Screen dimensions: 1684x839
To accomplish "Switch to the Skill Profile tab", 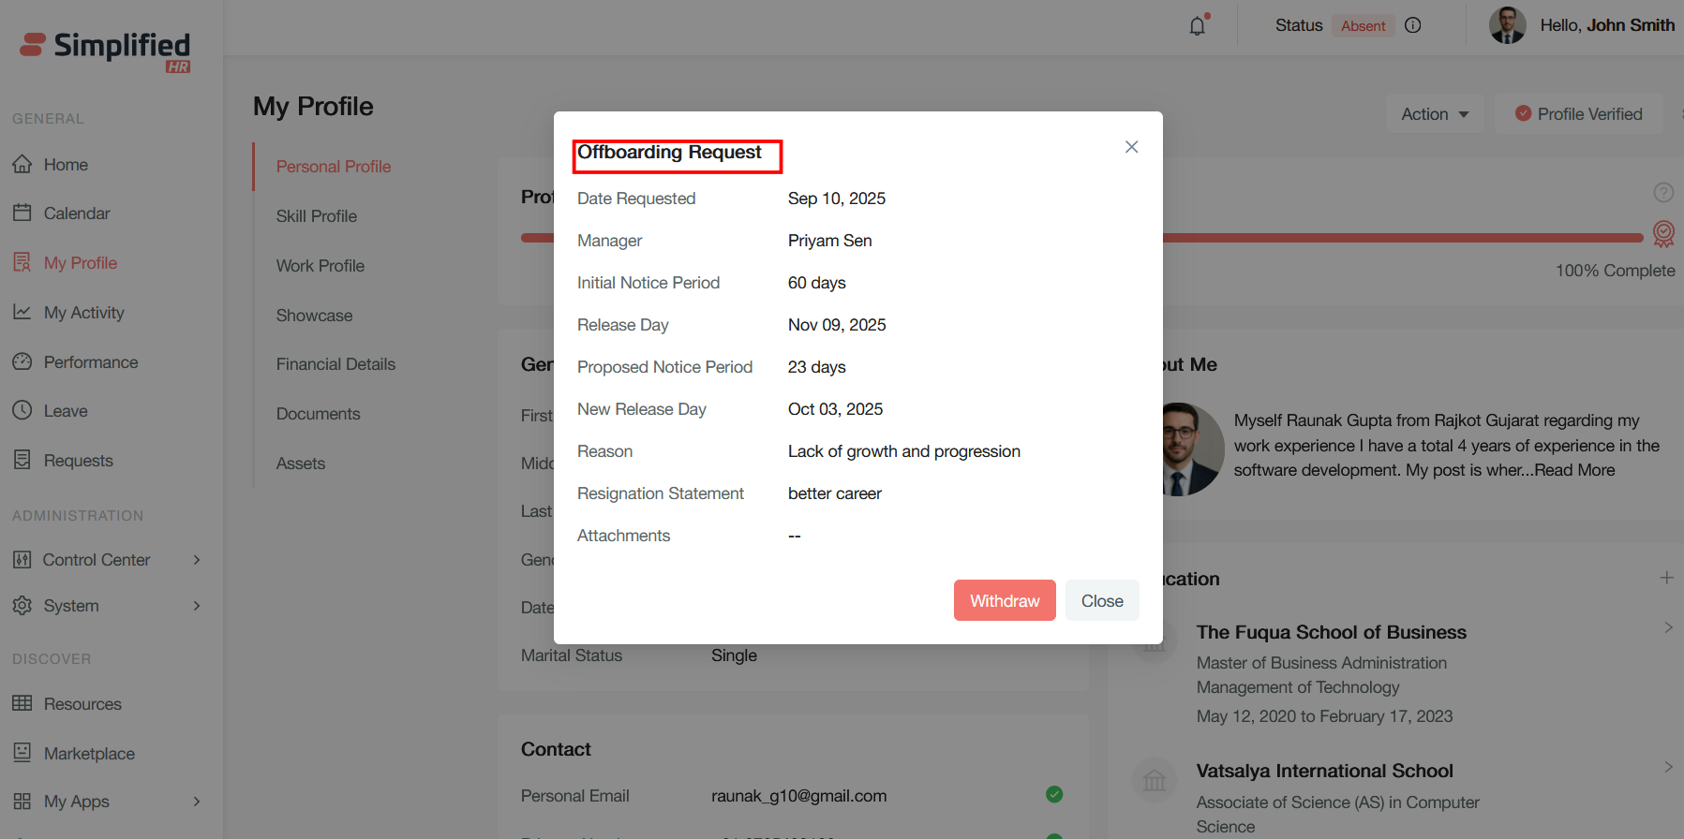I will (317, 216).
